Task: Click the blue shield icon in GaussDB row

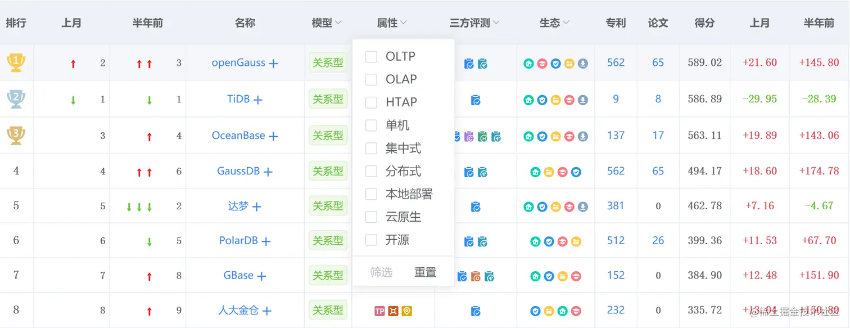Action: pos(576,172)
